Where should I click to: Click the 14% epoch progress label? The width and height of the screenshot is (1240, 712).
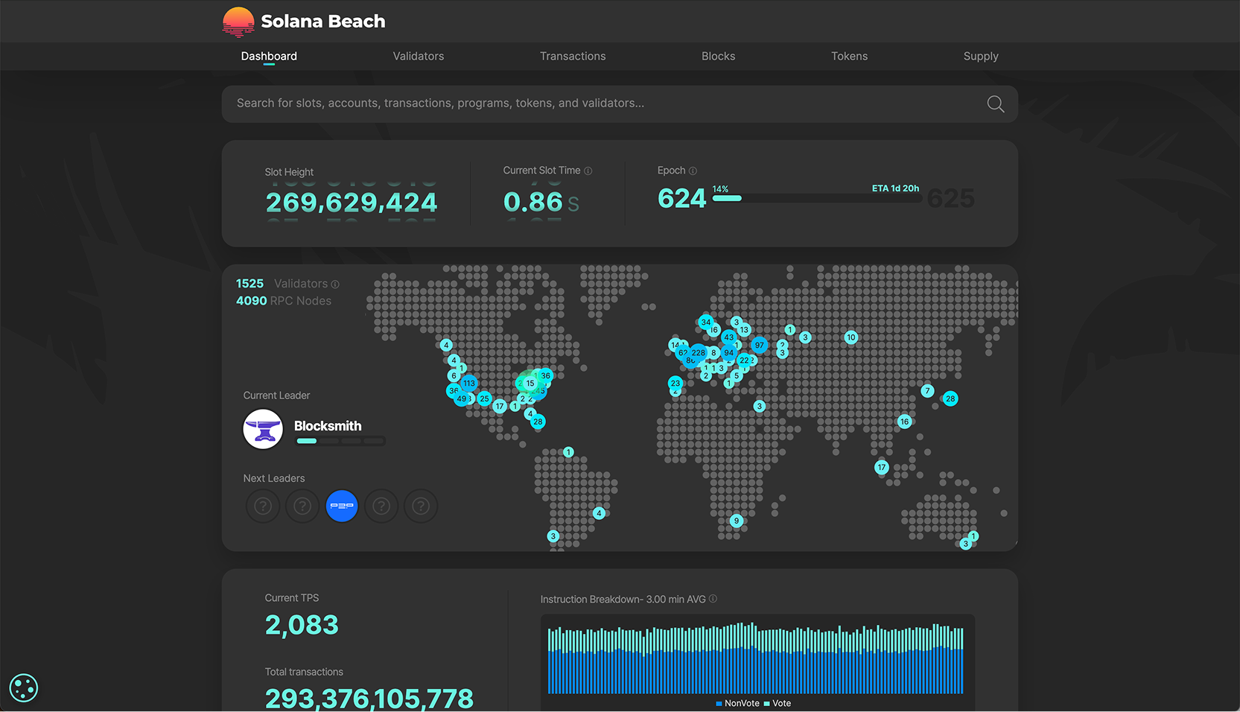coord(720,189)
